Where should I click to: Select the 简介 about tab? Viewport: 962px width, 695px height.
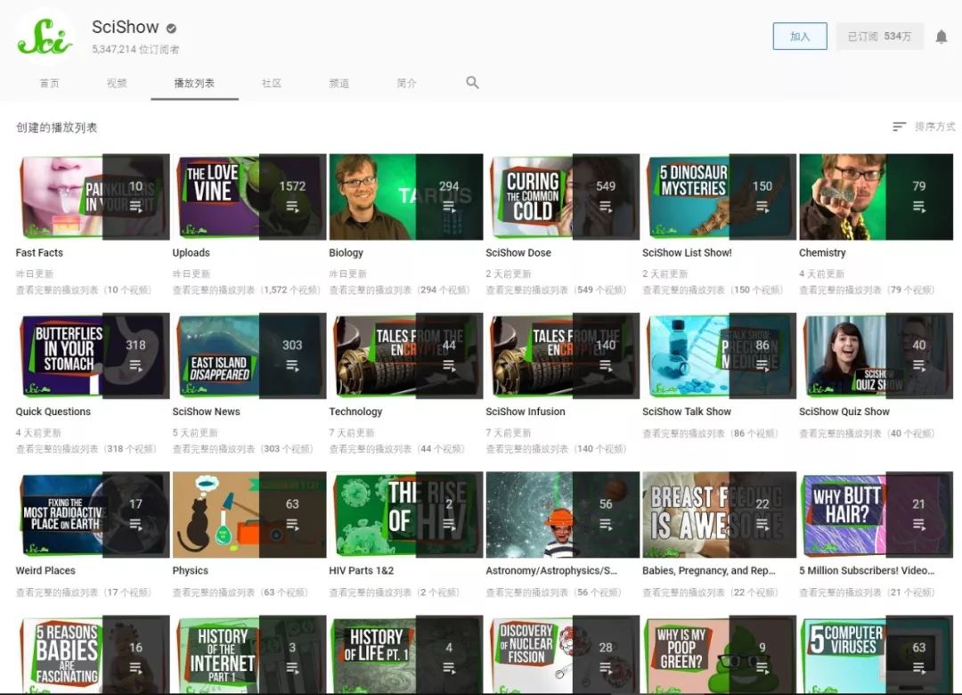point(406,83)
